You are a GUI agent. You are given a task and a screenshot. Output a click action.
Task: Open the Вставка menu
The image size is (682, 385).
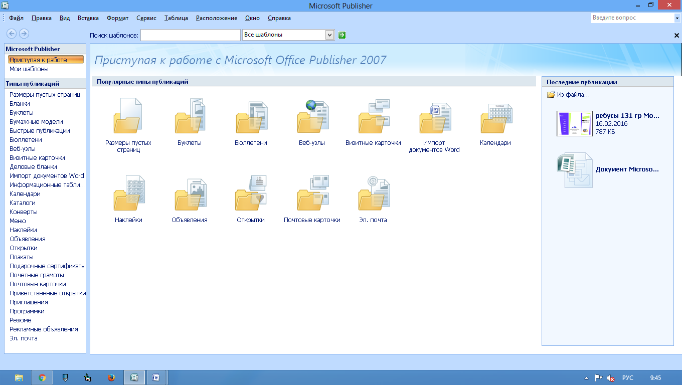click(88, 18)
